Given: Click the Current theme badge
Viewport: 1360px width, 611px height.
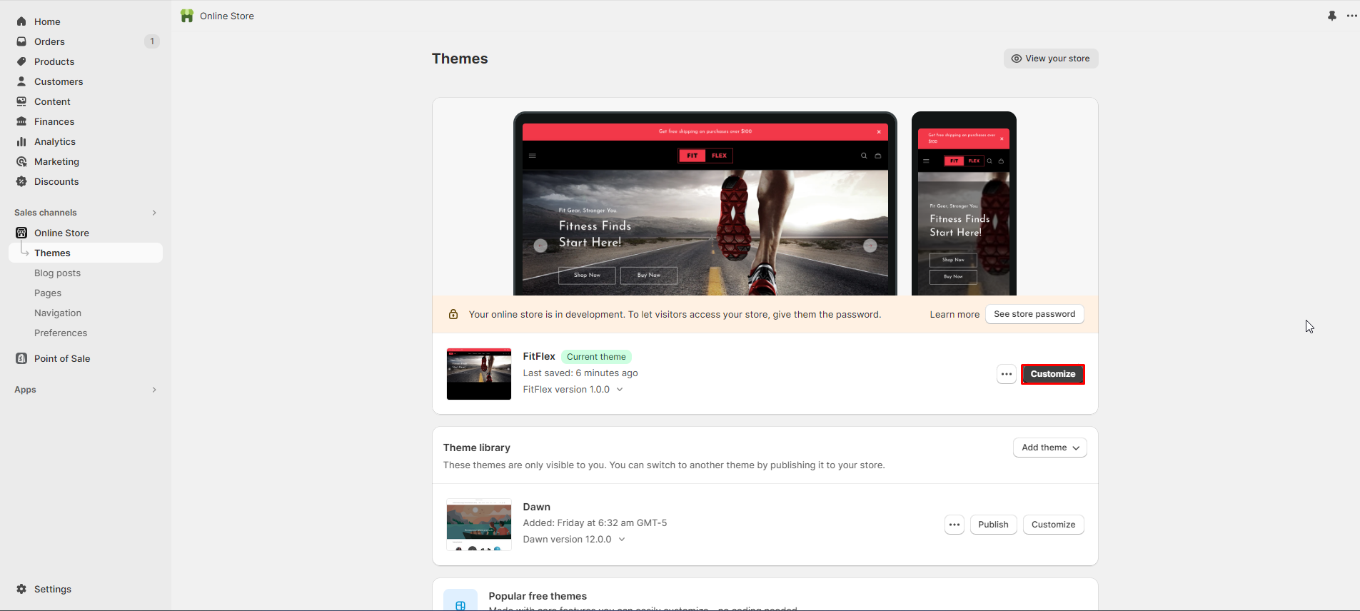Looking at the screenshot, I should (596, 357).
